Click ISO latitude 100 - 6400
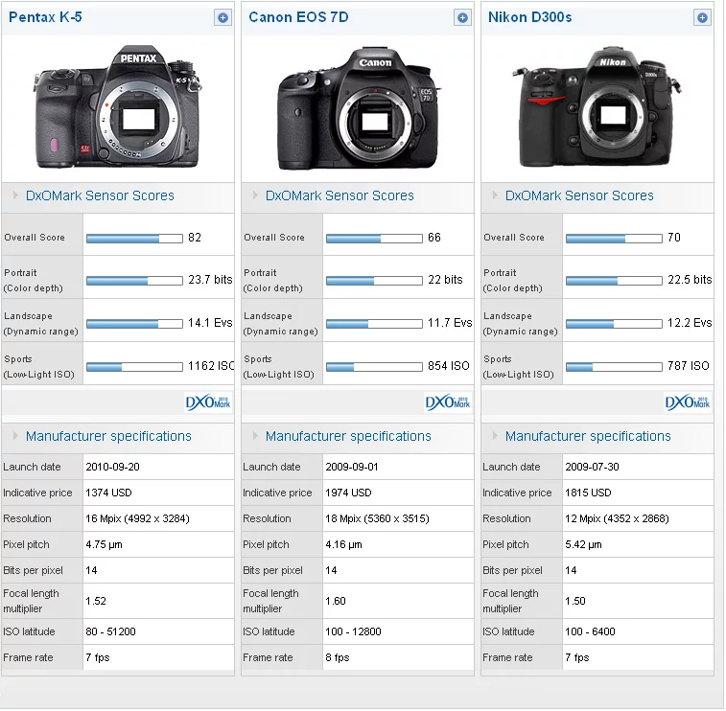 pos(591,631)
